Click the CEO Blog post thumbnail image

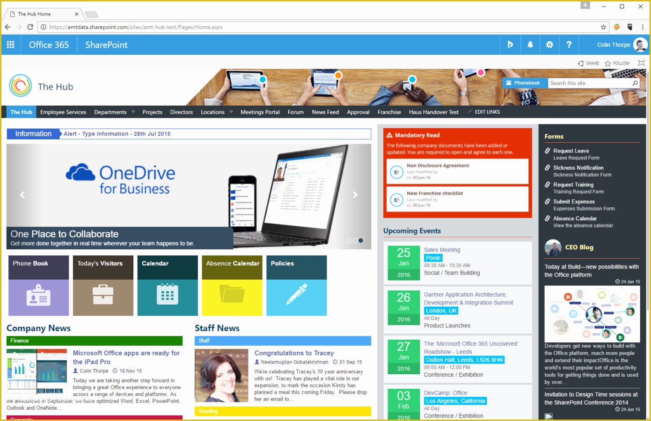click(592, 314)
